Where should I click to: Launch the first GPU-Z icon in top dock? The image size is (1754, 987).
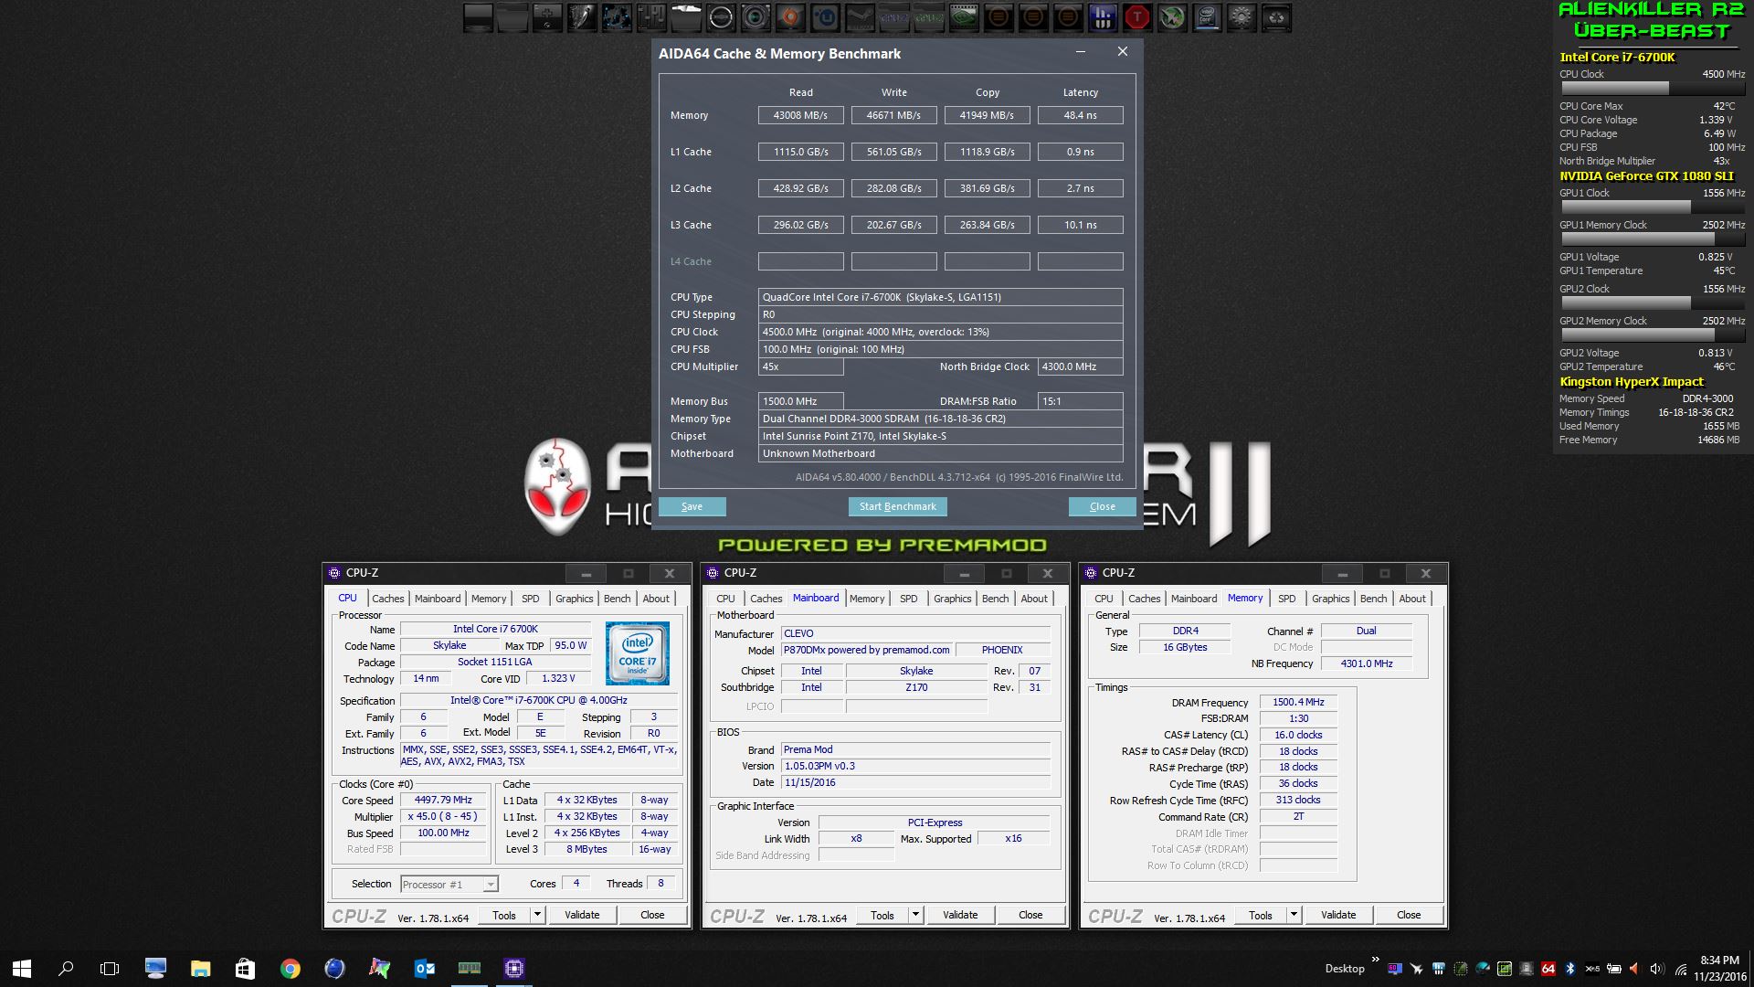[x=893, y=17]
